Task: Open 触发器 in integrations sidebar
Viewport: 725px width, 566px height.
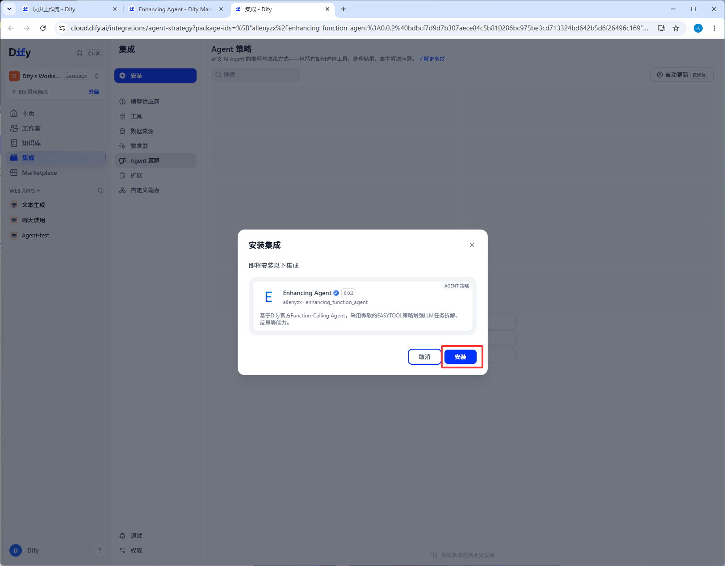Action: click(155, 146)
